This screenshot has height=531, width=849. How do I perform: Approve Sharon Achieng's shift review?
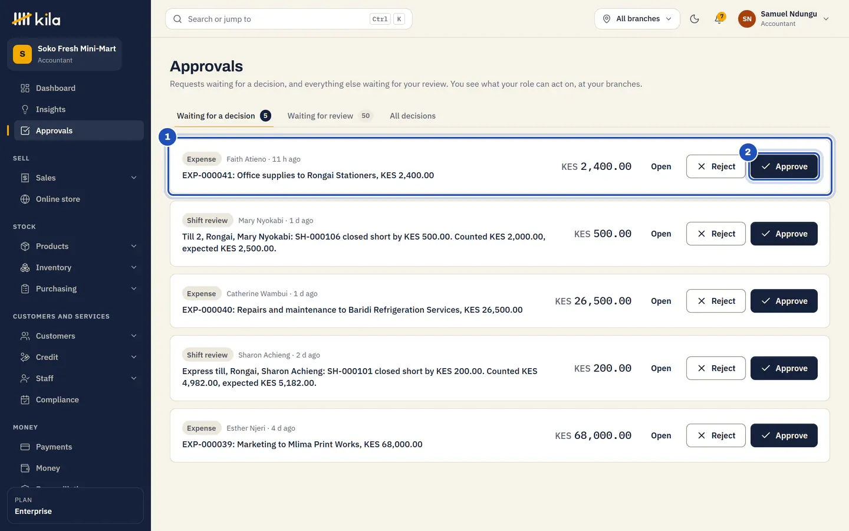pos(784,368)
